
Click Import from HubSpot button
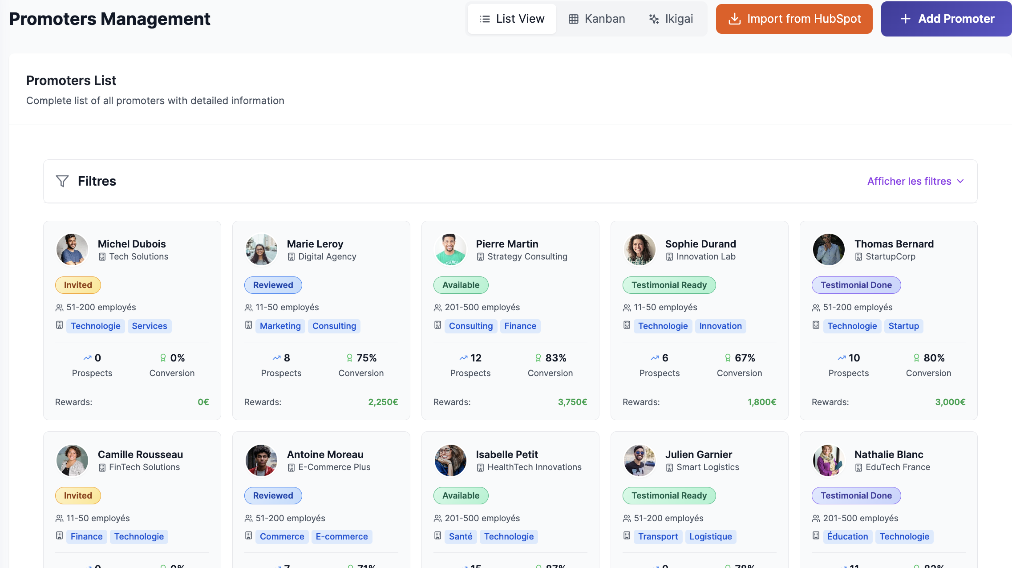(794, 19)
